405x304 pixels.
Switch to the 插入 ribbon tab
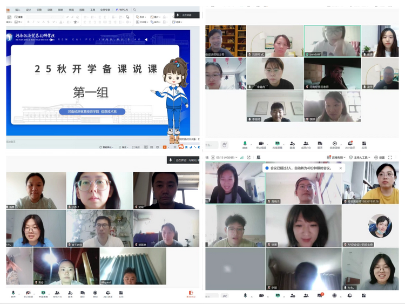(x=18, y=10)
